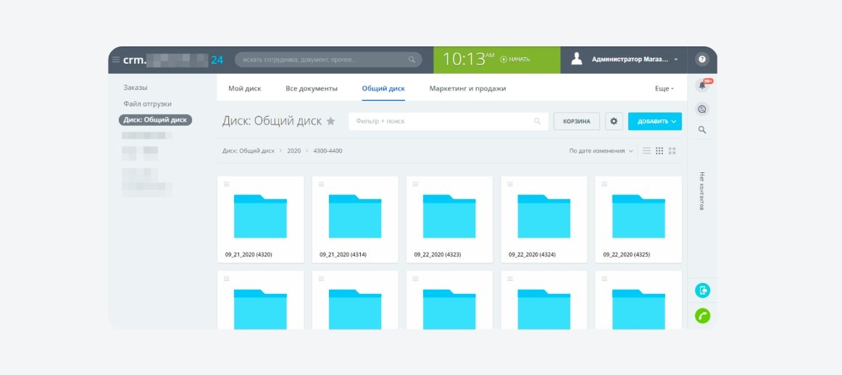Open menu handle on folder 09_22_2020 (4325)

604,184
